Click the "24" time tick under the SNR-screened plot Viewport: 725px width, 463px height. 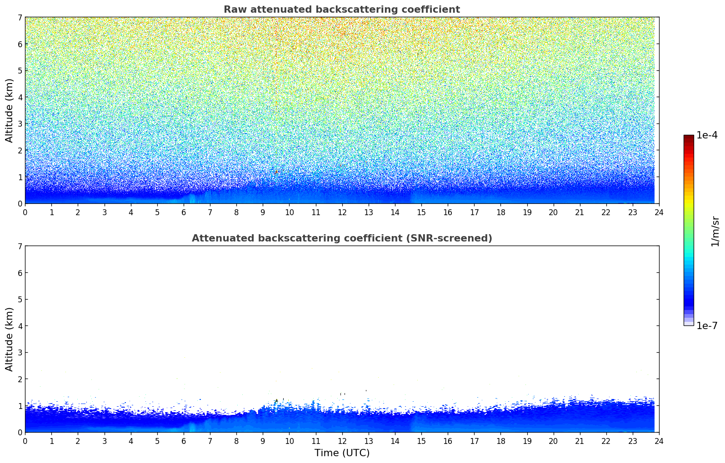click(659, 441)
